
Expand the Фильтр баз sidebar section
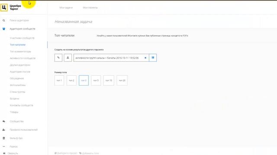click(16, 138)
